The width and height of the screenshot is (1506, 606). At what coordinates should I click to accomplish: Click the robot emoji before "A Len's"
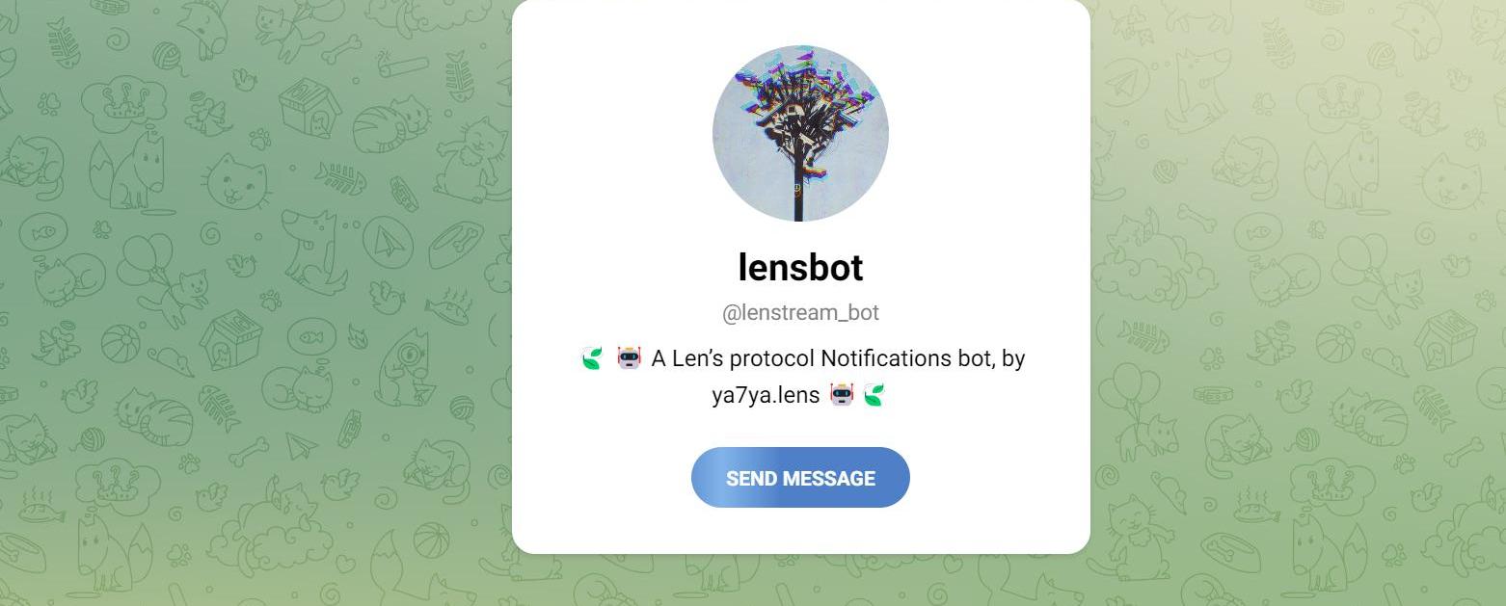click(x=629, y=358)
